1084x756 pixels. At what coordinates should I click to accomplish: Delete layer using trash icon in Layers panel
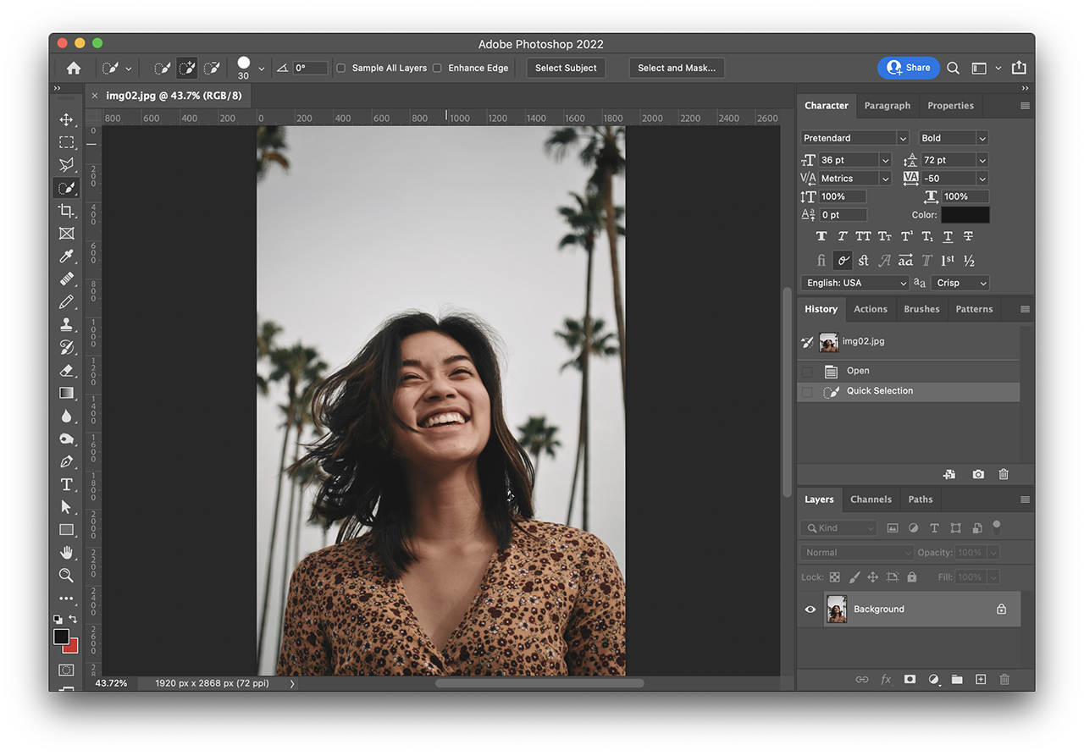(x=1004, y=679)
